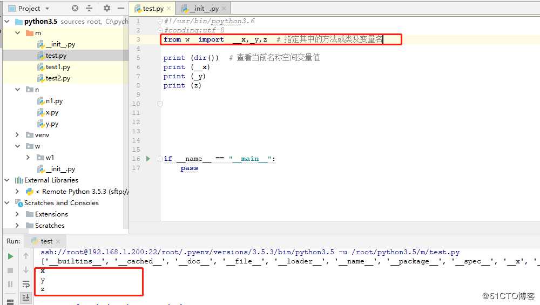
Task: Collapse the m folder
Action: coord(18,33)
